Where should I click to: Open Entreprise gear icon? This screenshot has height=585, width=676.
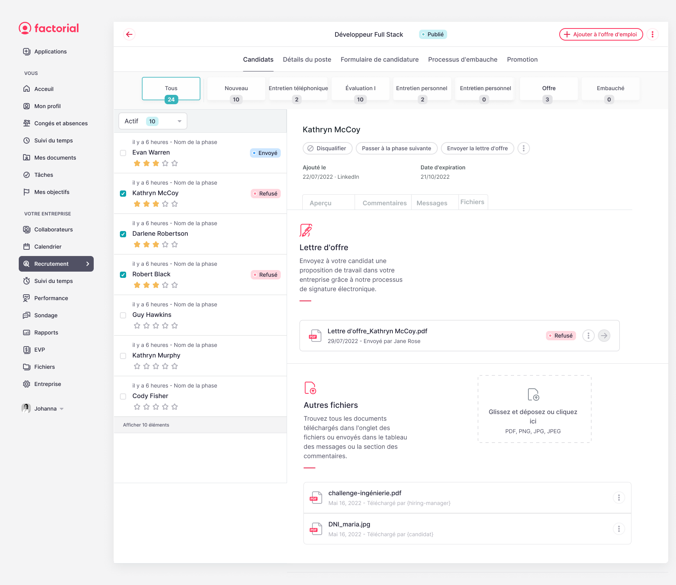(27, 384)
